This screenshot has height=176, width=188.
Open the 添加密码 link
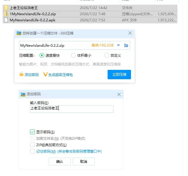coord(32,75)
